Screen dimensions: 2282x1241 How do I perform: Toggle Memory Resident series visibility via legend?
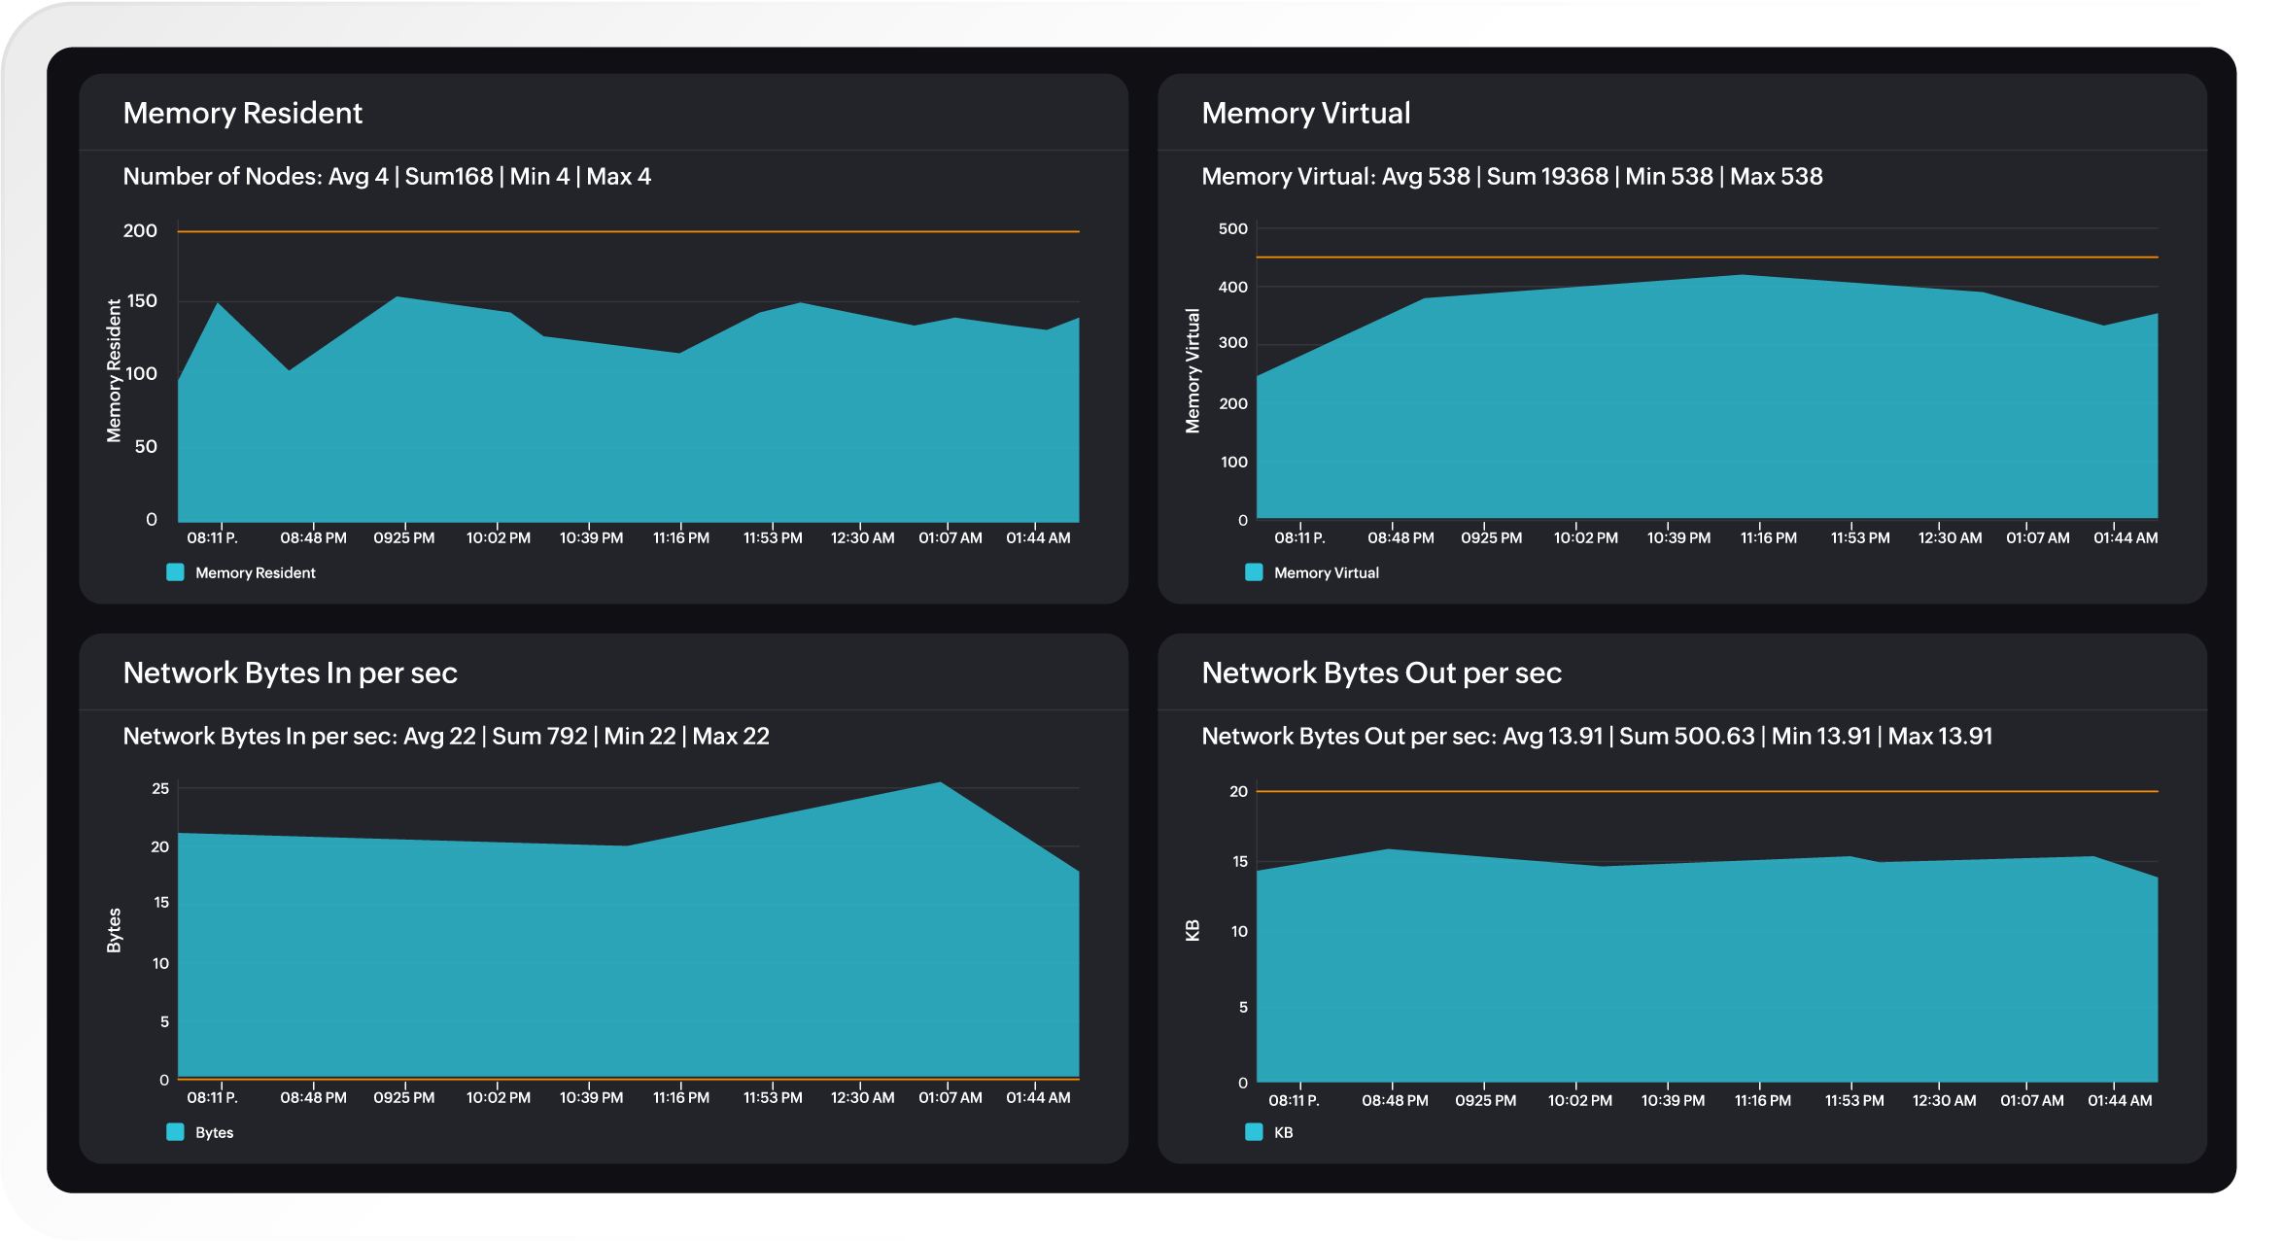click(255, 571)
